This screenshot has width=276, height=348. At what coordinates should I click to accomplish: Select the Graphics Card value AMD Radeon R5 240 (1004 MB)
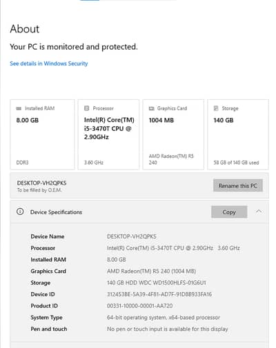pos(151,272)
